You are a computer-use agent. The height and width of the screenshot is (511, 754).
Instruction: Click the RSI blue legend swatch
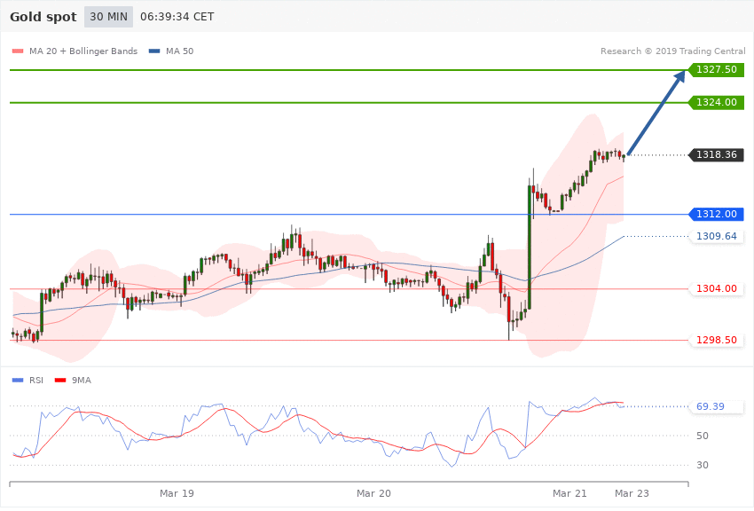(18, 381)
